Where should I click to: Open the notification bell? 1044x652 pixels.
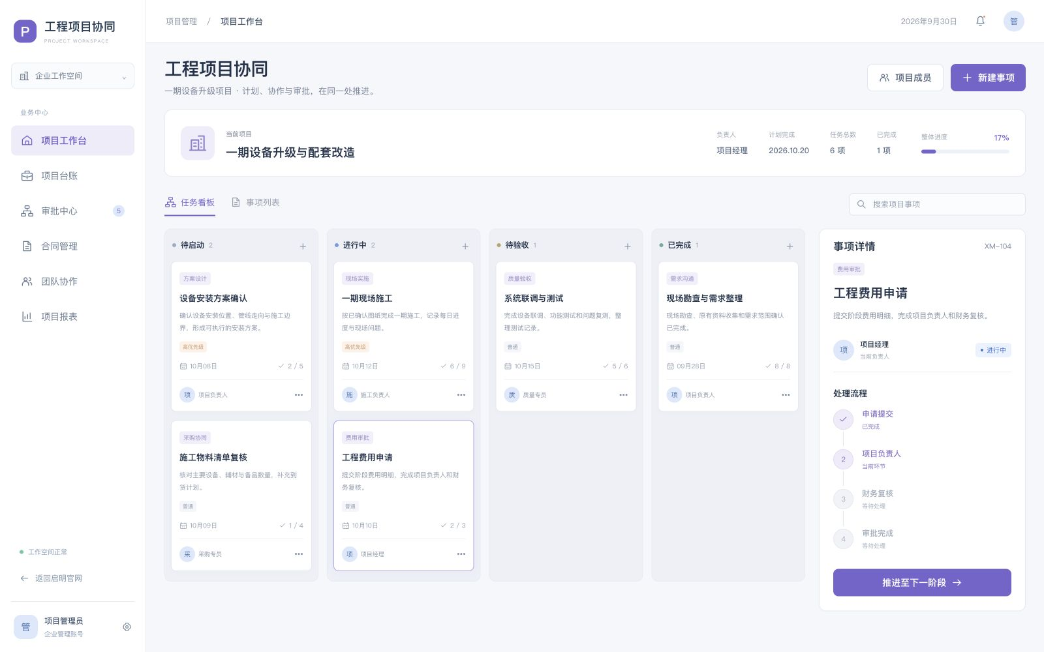point(980,21)
